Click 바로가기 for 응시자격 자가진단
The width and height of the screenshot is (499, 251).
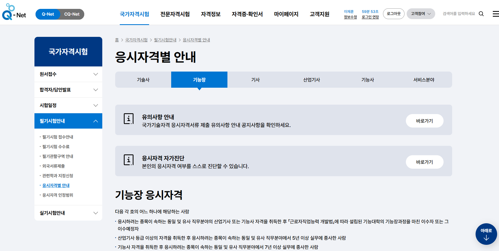(424, 162)
